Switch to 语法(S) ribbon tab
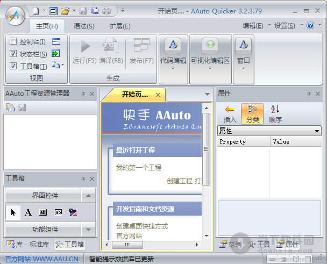The width and height of the screenshot is (327, 264). 84,26
